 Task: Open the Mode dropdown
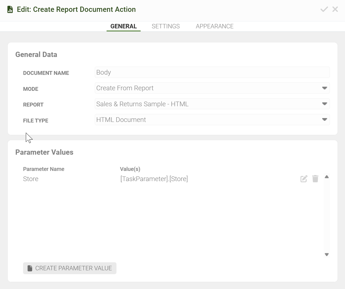[x=324, y=88]
